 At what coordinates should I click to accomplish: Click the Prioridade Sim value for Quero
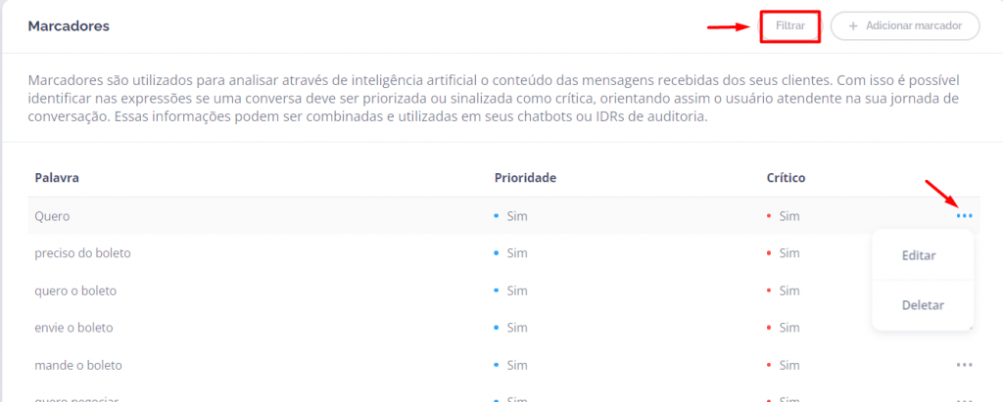pos(516,215)
